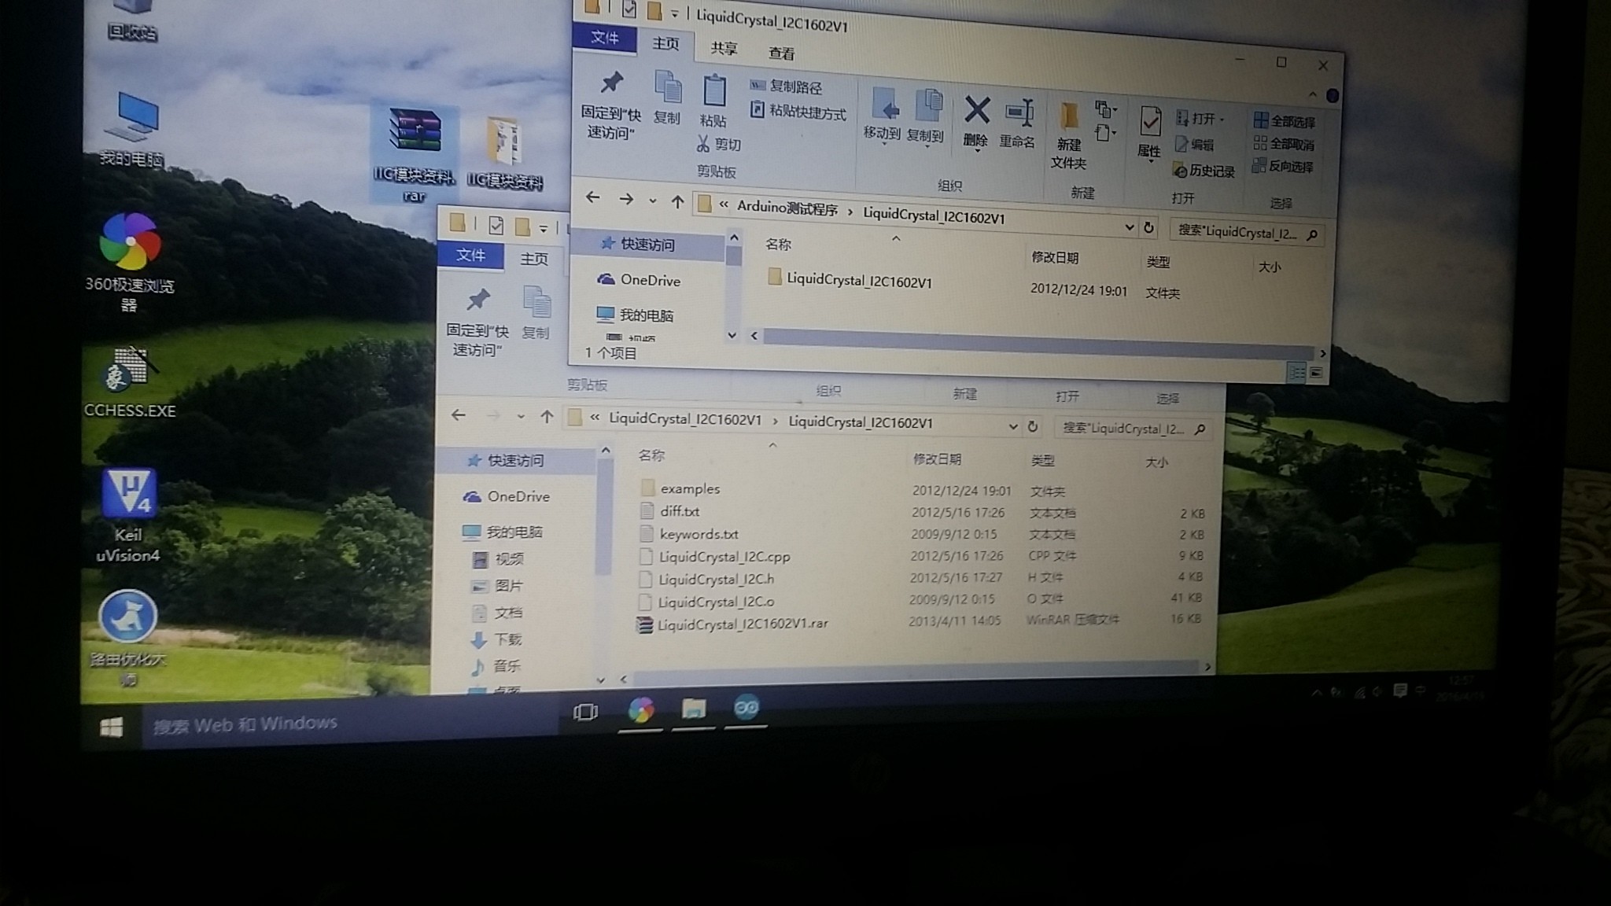Click the Rename (重命名) ribbon icon
Image resolution: width=1611 pixels, height=906 pixels.
(1018, 114)
